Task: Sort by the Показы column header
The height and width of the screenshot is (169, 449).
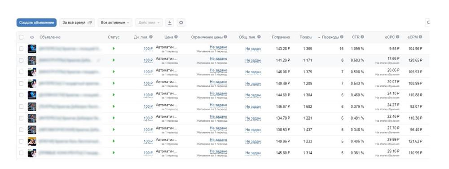Action: coord(306,37)
